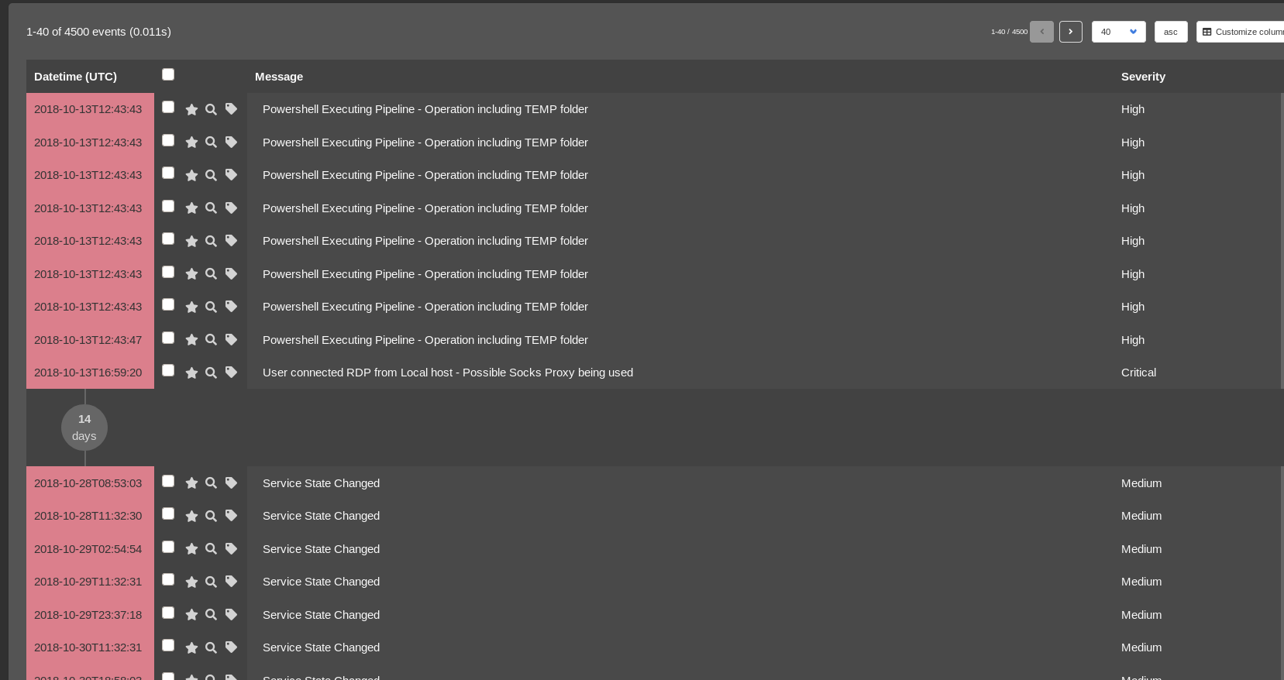The height and width of the screenshot is (680, 1284).
Task: Open the page size dropdown showing 40
Action: 1118,32
